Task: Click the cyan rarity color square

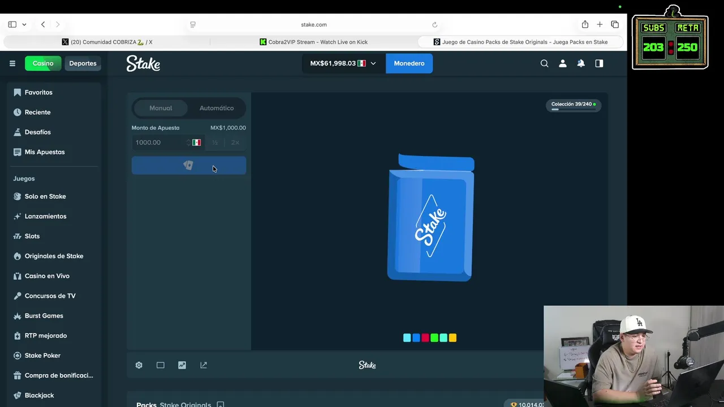Action: click(407, 338)
